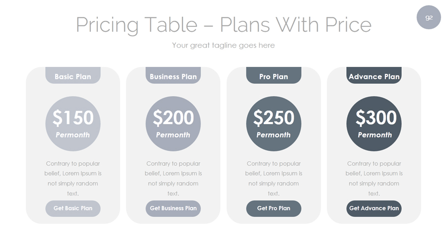This screenshot has height=251, width=447.
Task: Click the Permonth label under $300
Action: pyautogui.click(x=375, y=135)
